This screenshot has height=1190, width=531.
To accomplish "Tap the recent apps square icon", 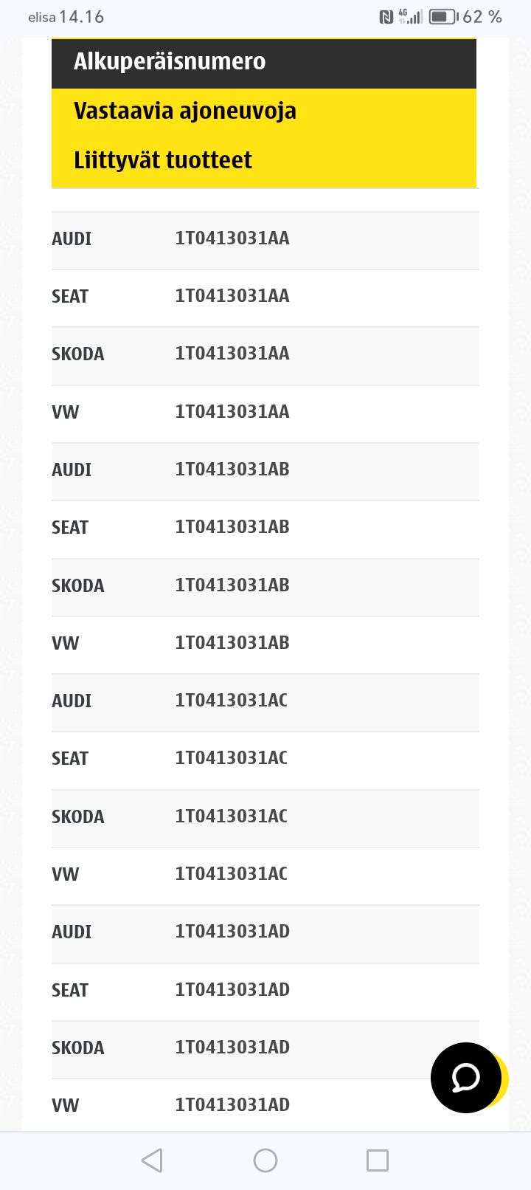I will pyautogui.click(x=378, y=1160).
